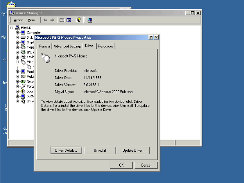The height and width of the screenshot is (183, 244).
Task: Click the question-mark help button in dialog title bar
Action: pyautogui.click(x=151, y=37)
